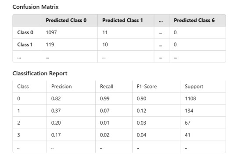The image size is (237, 158).
Task: Click the Class 1 row label
Action: click(25, 45)
